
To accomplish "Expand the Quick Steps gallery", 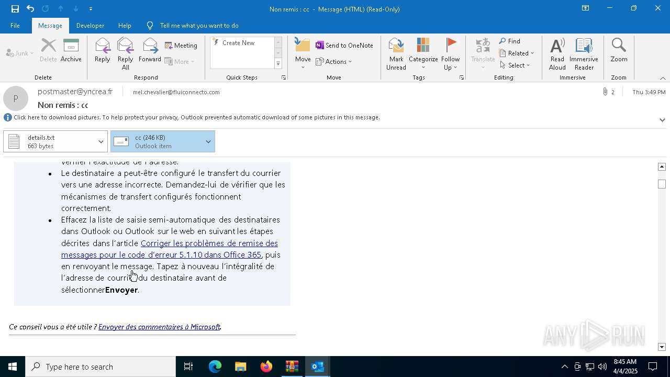I will (278, 64).
